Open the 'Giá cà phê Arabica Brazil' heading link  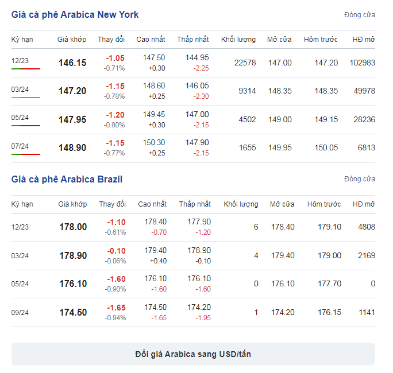(67, 179)
